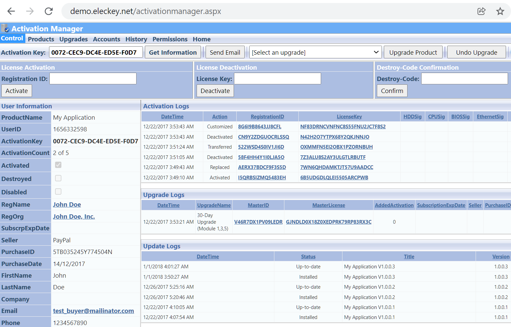This screenshot has height=327, width=511.
Task: Open registration ID CN9Y2ZDGUOCRLSSQ
Action: [263, 137]
